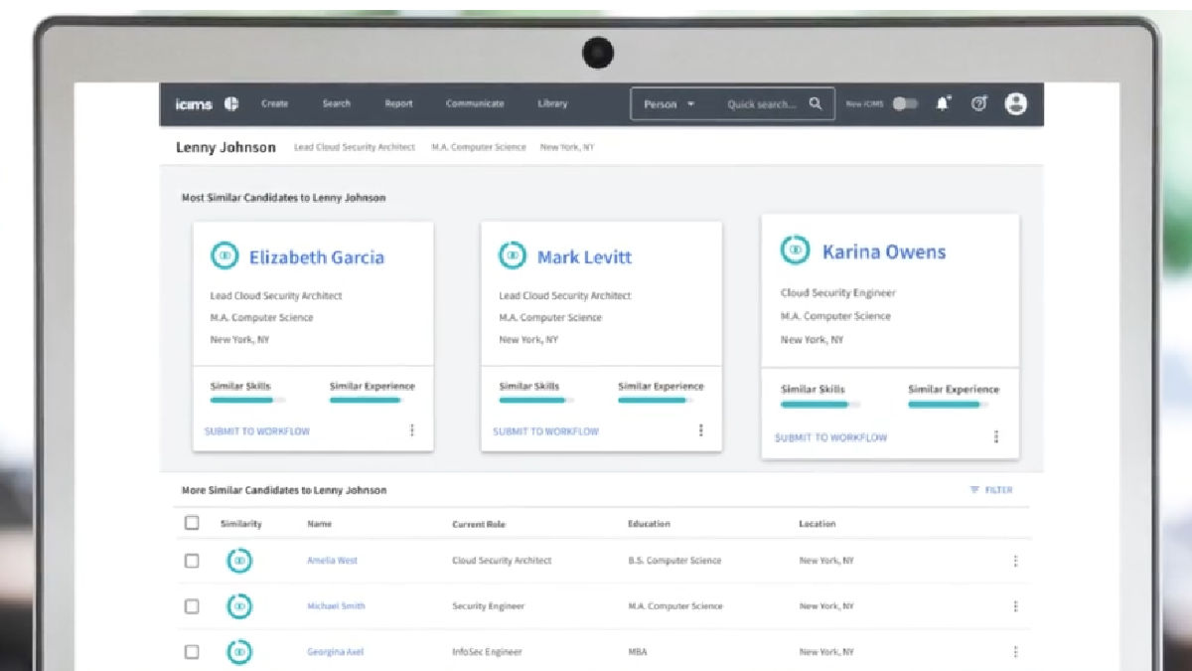Click the Cloud Security Architect role cell
The height and width of the screenshot is (671, 1192).
tap(502, 561)
